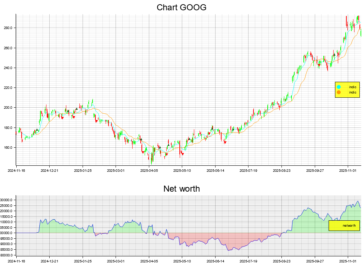Click 2025-04-05 date label under GOOG chart
Screen dimensions: 363x272
[x=149, y=170]
